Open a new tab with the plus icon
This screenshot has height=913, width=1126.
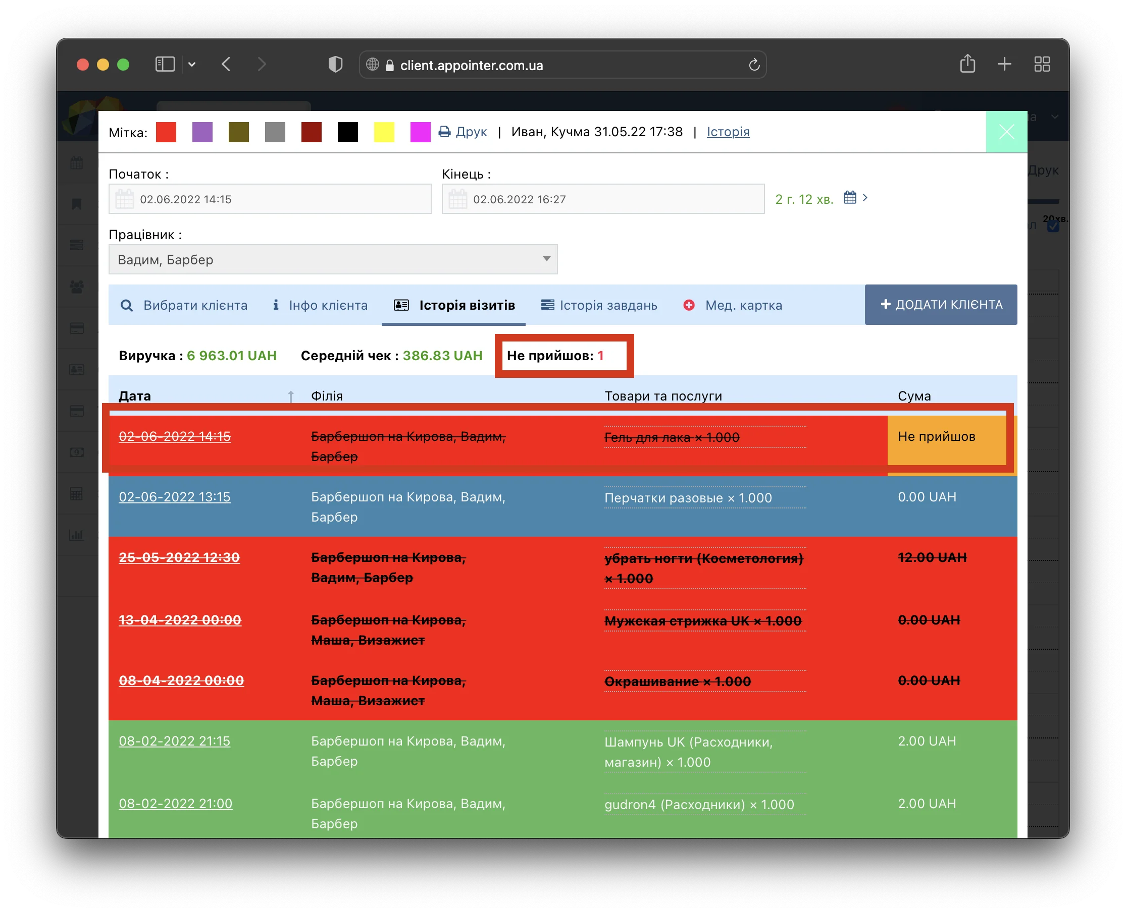(1004, 64)
